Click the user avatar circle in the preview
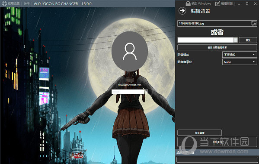Screen dimensions: 259x164 [x=130, y=51]
